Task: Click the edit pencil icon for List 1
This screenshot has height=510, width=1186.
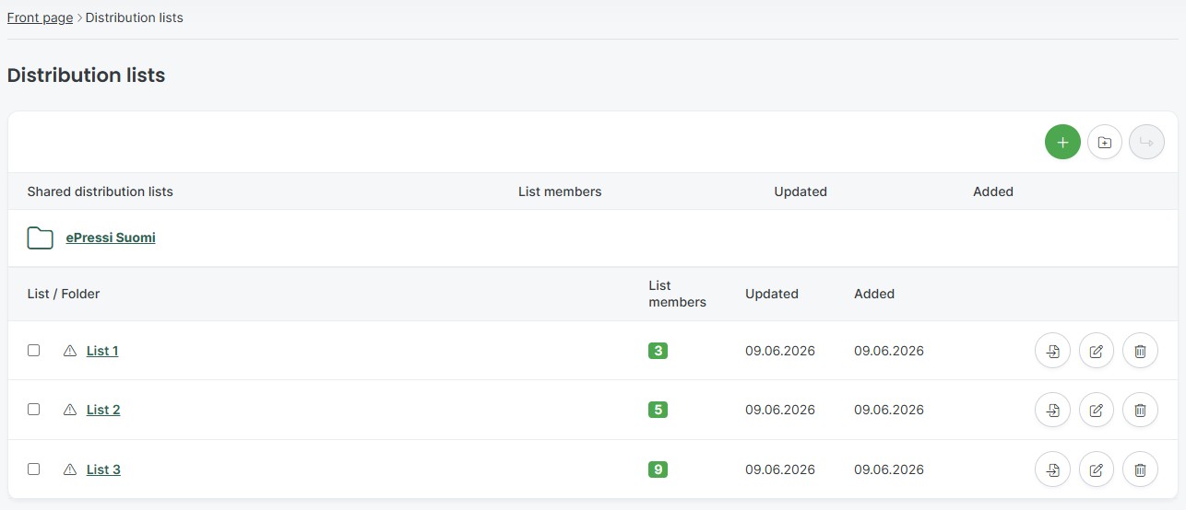Action: coord(1097,351)
